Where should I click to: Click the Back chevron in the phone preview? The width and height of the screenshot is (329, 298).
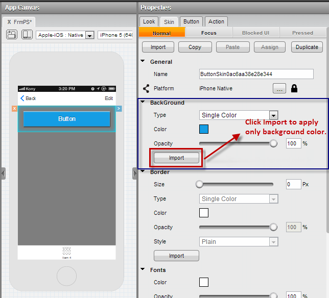[22, 98]
